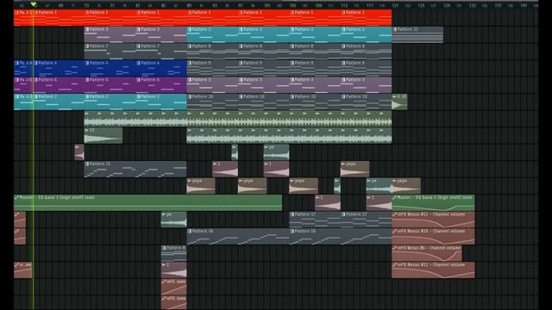This screenshot has height=310, width=552.
Task: Select the yeye audio clip at bar 121
Action: tap(406, 186)
